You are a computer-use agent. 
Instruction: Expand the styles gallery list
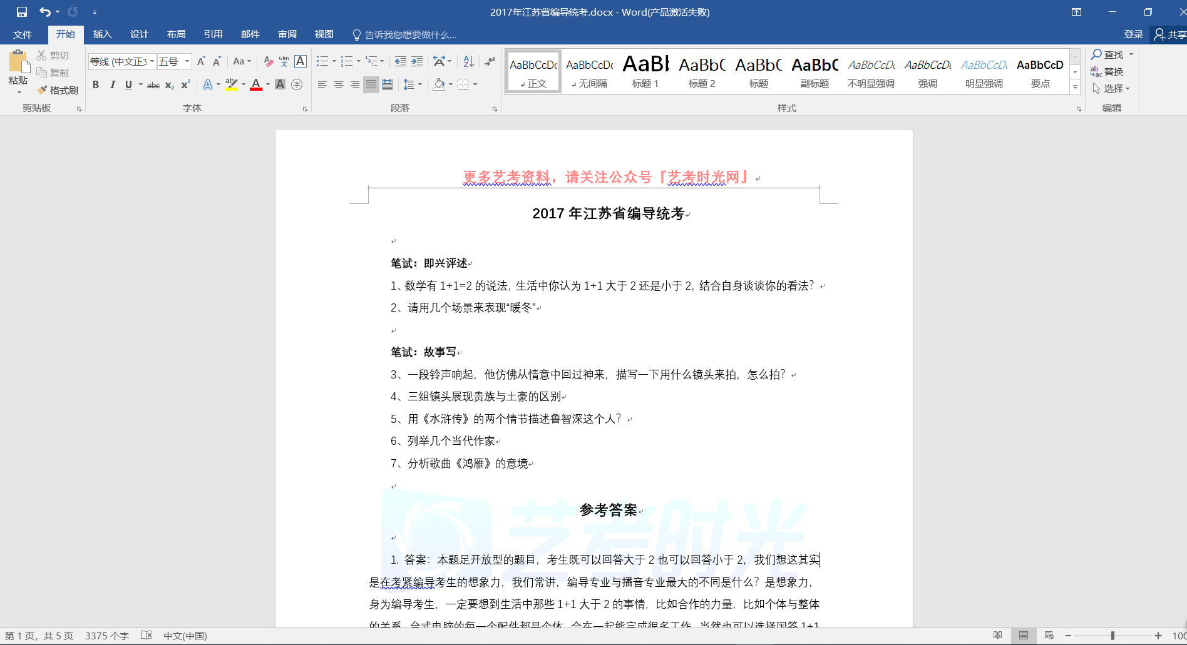1075,88
